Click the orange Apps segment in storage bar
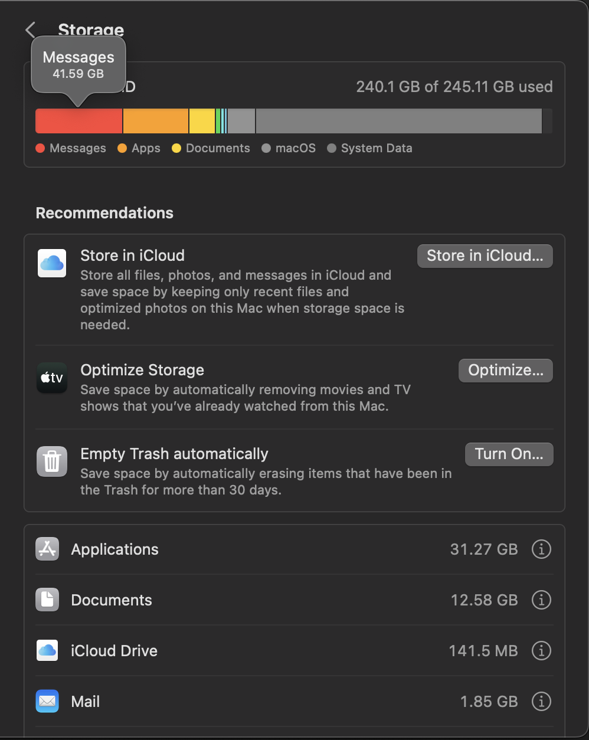Viewport: 589px width, 740px height. (156, 121)
